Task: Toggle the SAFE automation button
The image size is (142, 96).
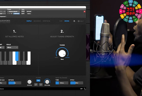Action: point(23,14)
